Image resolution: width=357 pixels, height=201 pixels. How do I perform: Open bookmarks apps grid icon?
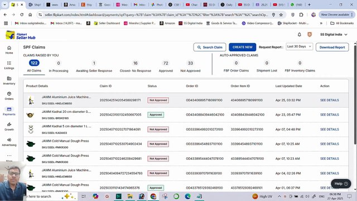click(6, 23)
